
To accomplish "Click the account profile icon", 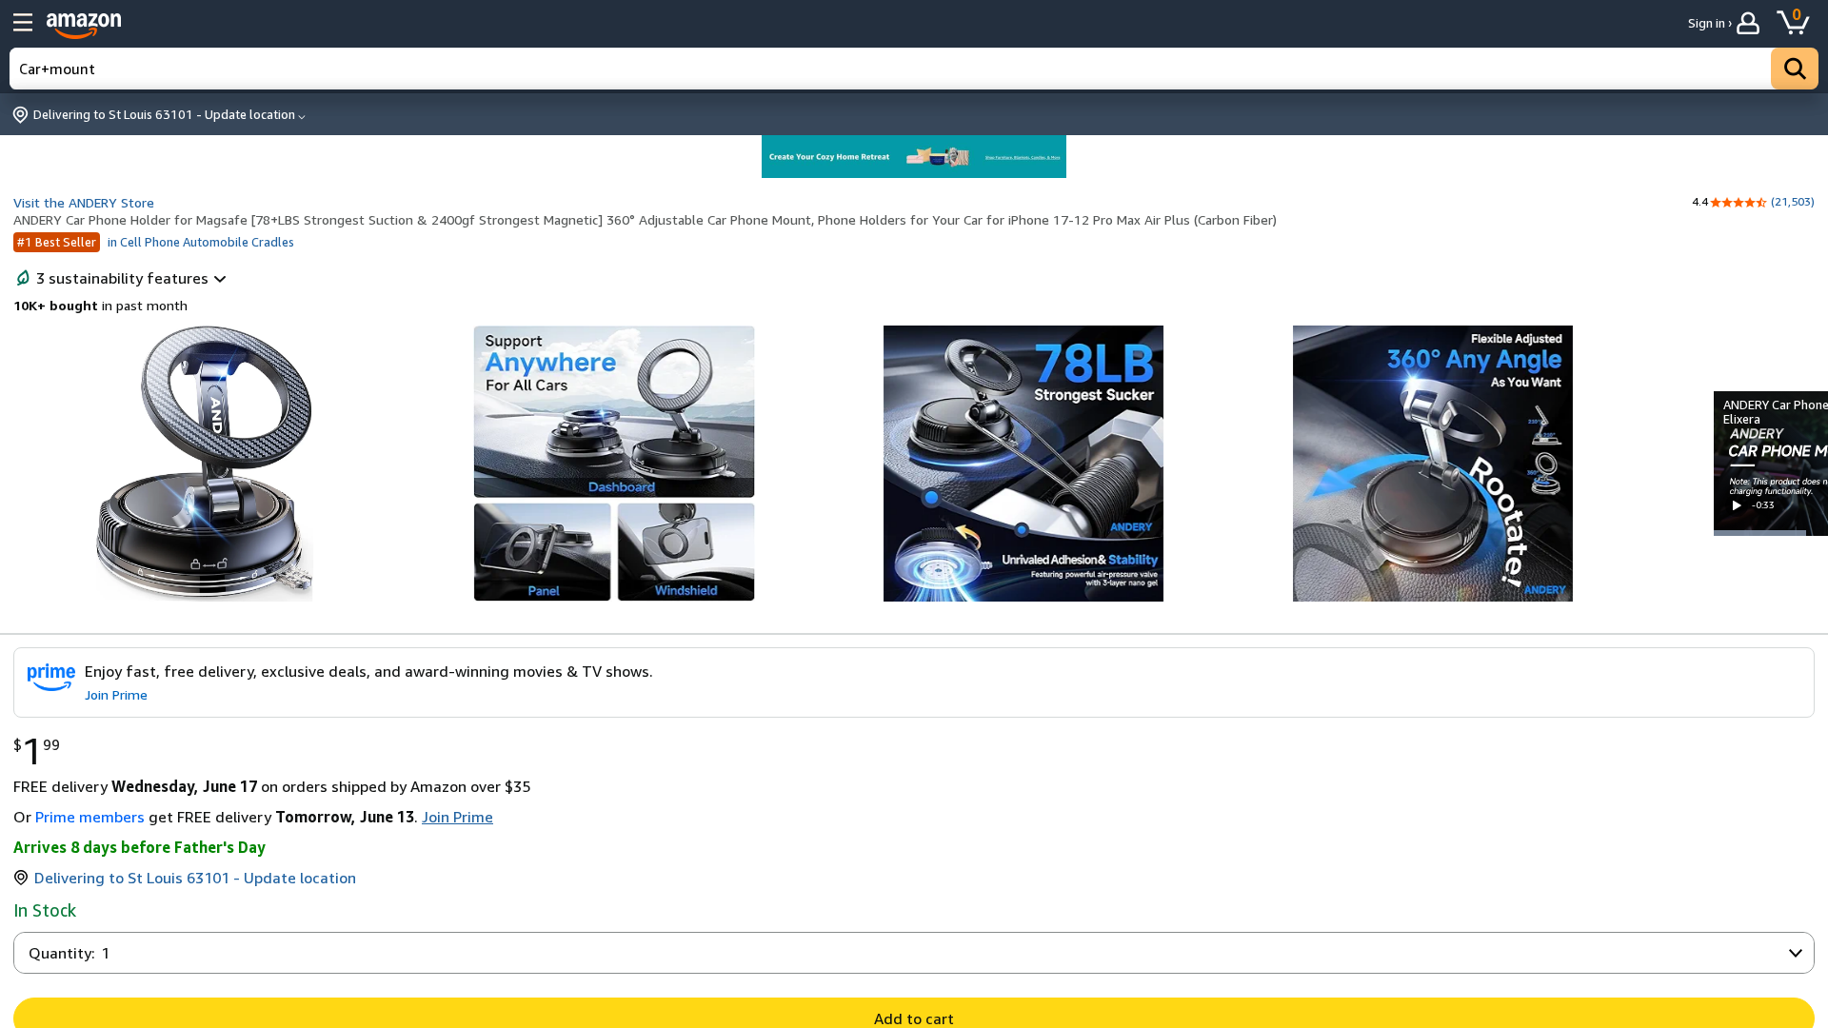I will [x=1747, y=23].
